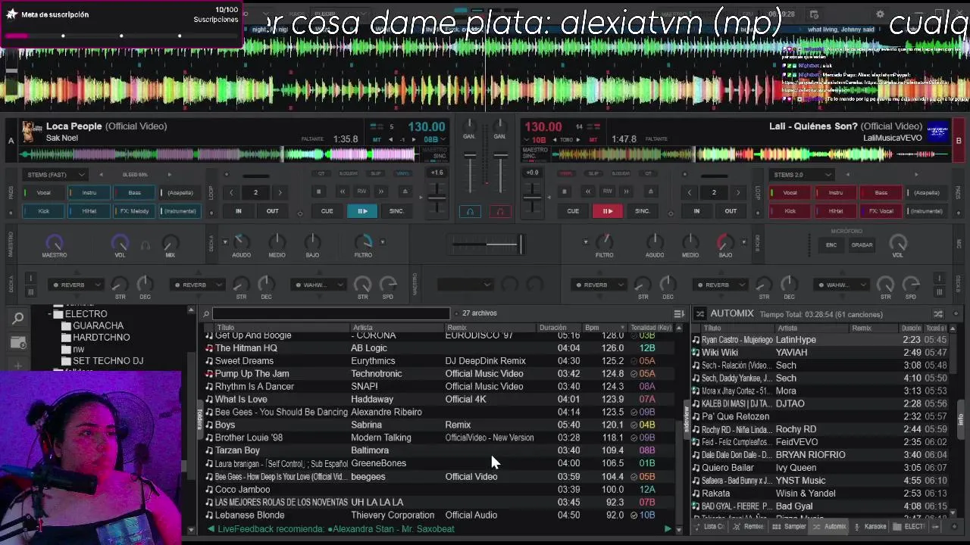Set loop IN on deck A
The height and width of the screenshot is (545, 970).
click(x=238, y=211)
